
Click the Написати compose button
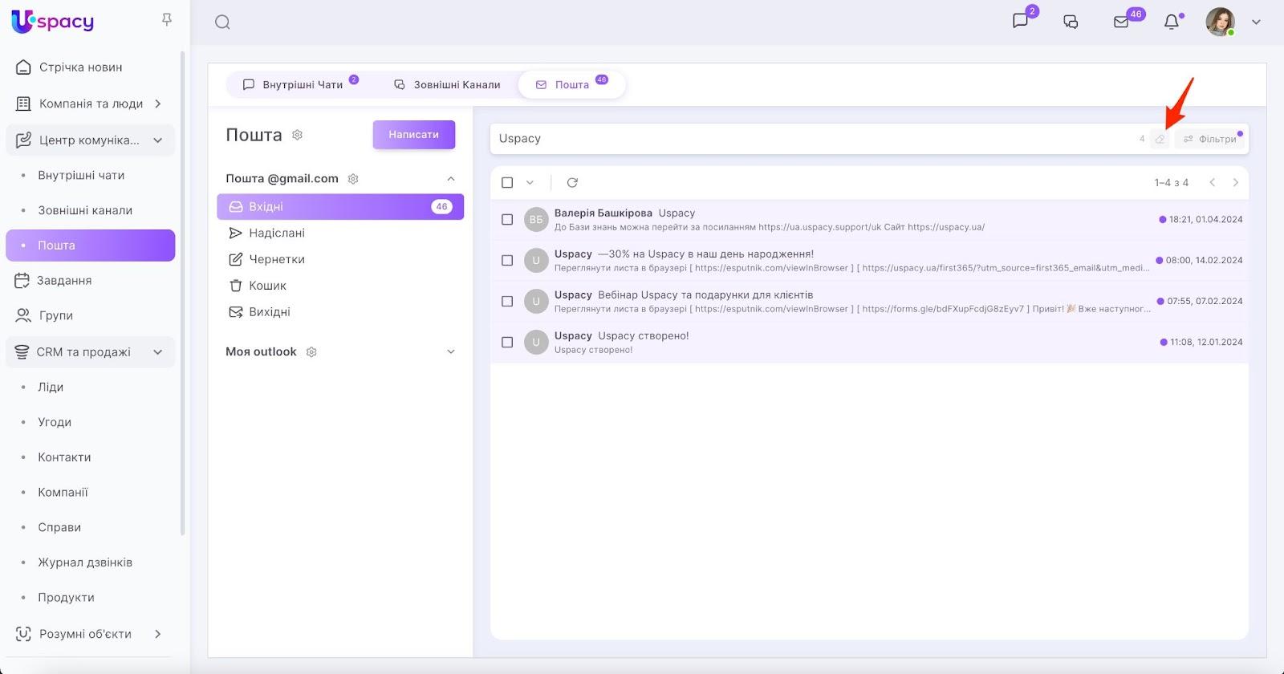(x=413, y=135)
